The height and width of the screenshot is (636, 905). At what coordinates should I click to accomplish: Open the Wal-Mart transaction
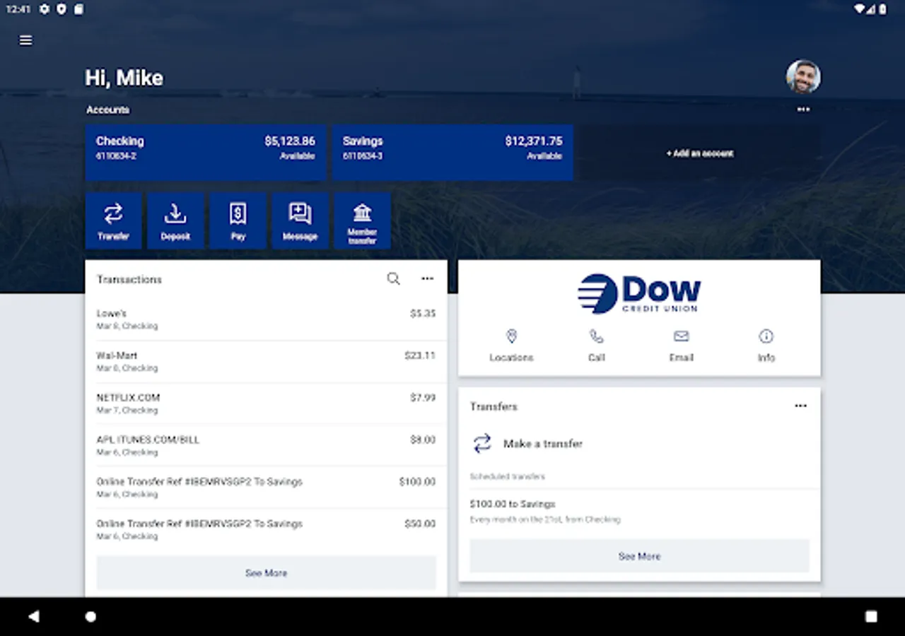coord(266,362)
